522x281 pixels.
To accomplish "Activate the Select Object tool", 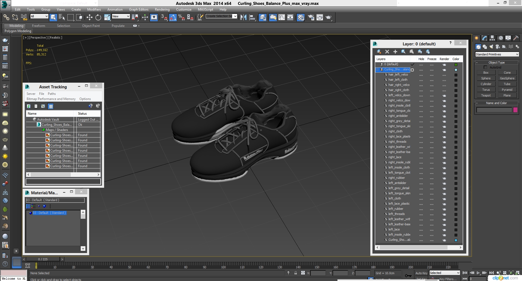I will 53,17.
